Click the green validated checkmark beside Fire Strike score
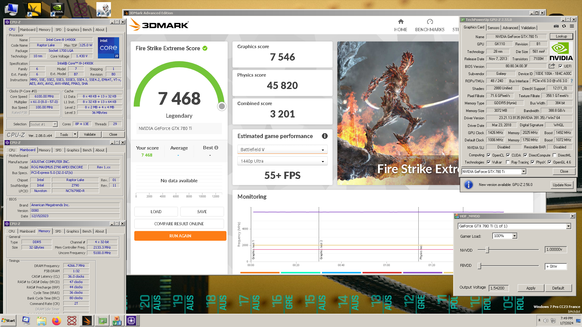 click(x=205, y=48)
